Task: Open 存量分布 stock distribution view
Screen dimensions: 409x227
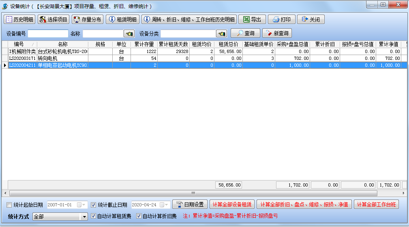Action: 88,19
